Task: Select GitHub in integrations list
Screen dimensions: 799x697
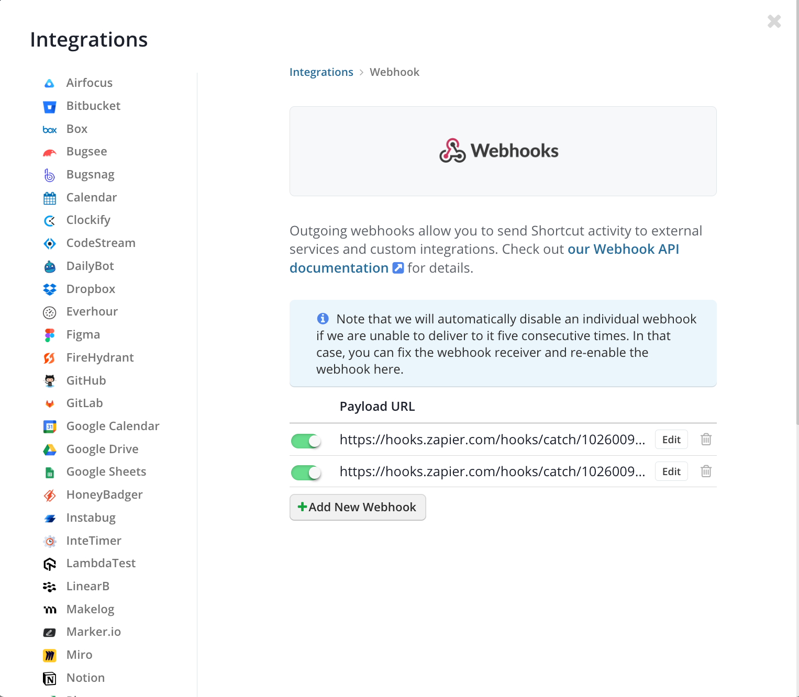Action: 86,380
